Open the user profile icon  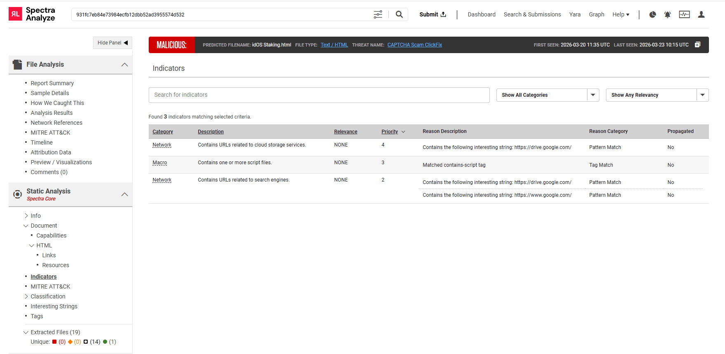click(701, 14)
